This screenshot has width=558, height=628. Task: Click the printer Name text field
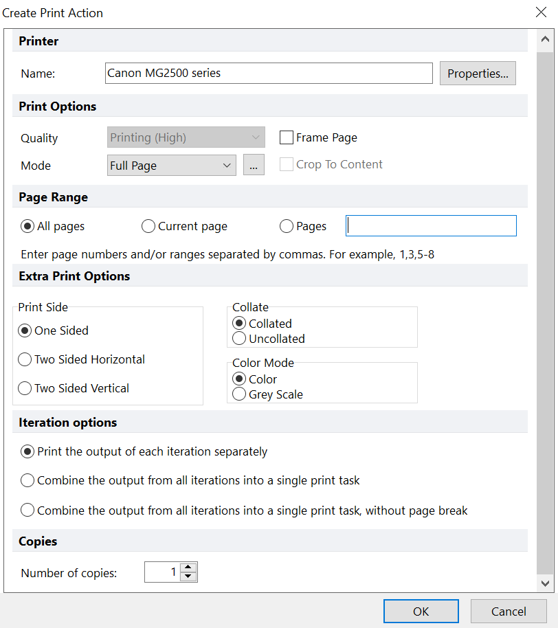click(x=269, y=73)
